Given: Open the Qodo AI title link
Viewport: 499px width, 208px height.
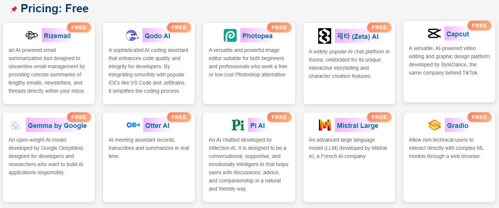Looking at the screenshot, I should (x=157, y=36).
